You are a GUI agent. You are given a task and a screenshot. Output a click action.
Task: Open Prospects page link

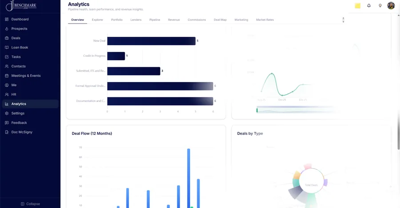tap(19, 29)
